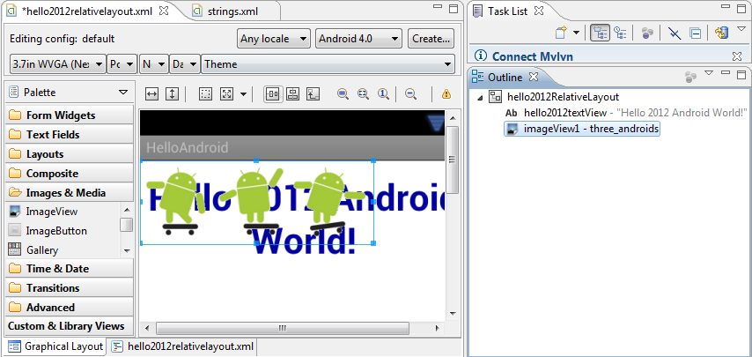The width and height of the screenshot is (752, 357).
Task: Toggle fill width on the layout toolbar
Action: 152,94
